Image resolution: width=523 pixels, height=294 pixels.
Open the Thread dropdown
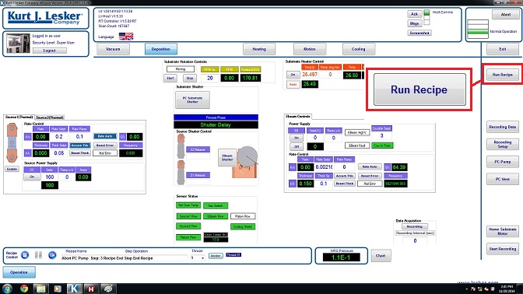(198, 258)
